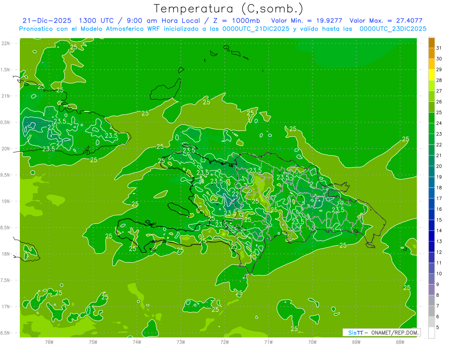Click the '1300 UTC' time label
Image resolution: width=449 pixels, height=347 pixels.
[97, 21]
